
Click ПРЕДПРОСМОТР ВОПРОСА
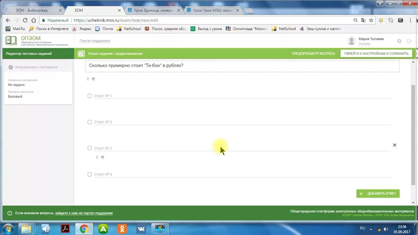click(313, 54)
